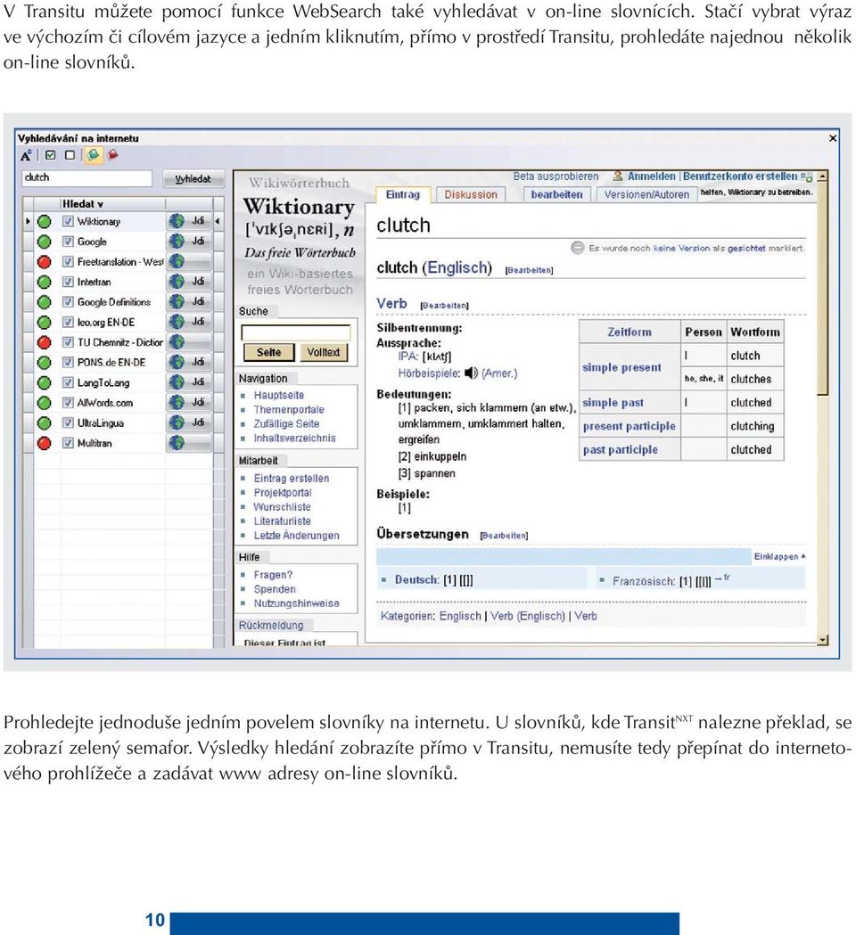Click the Volltext button

pyautogui.click(x=324, y=352)
